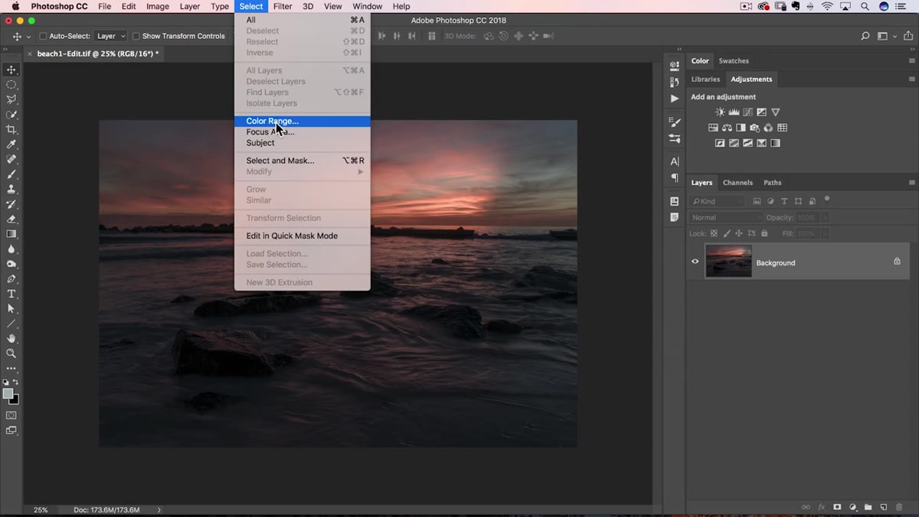The width and height of the screenshot is (919, 517).
Task: Switch to the Channels tab
Action: click(737, 183)
